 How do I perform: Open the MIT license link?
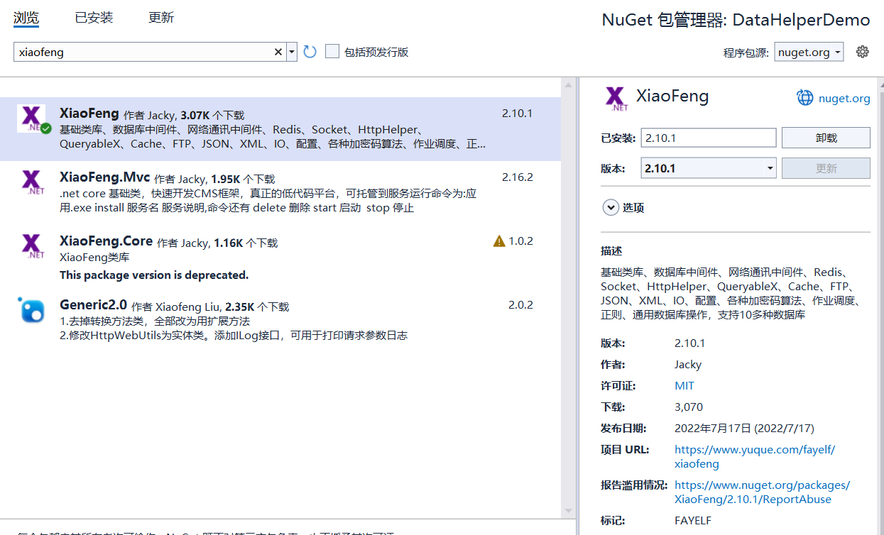click(684, 386)
